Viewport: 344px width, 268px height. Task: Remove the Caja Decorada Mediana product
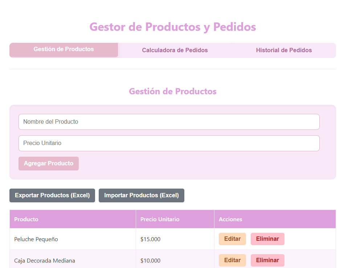pyautogui.click(x=267, y=260)
